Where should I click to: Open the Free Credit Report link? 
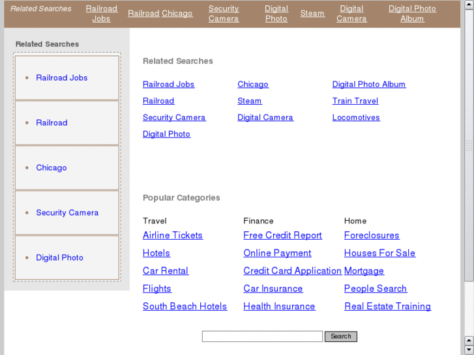(x=283, y=235)
